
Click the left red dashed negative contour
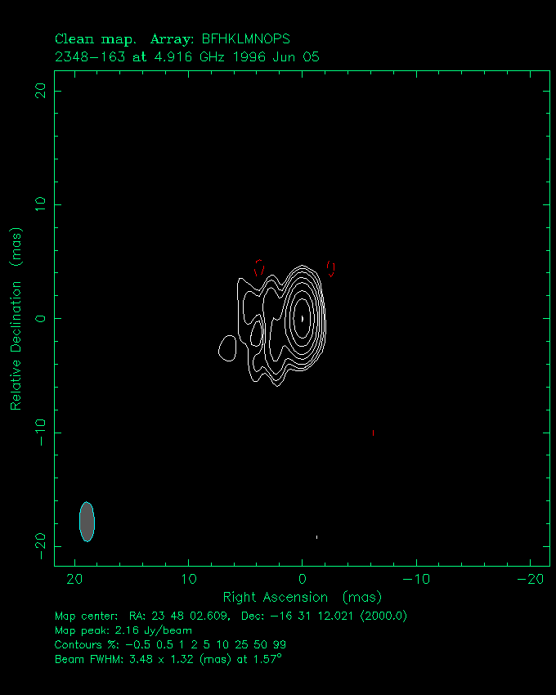tap(259, 267)
